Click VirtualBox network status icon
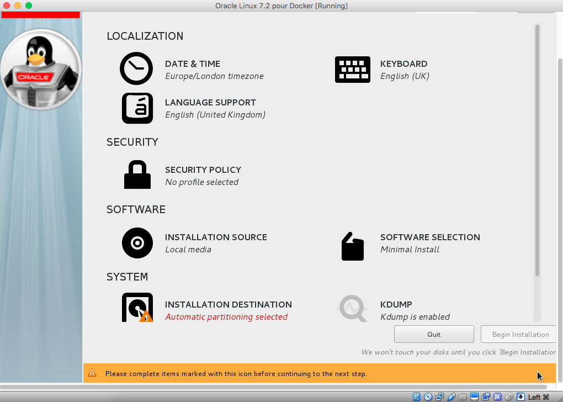 [x=440, y=396]
